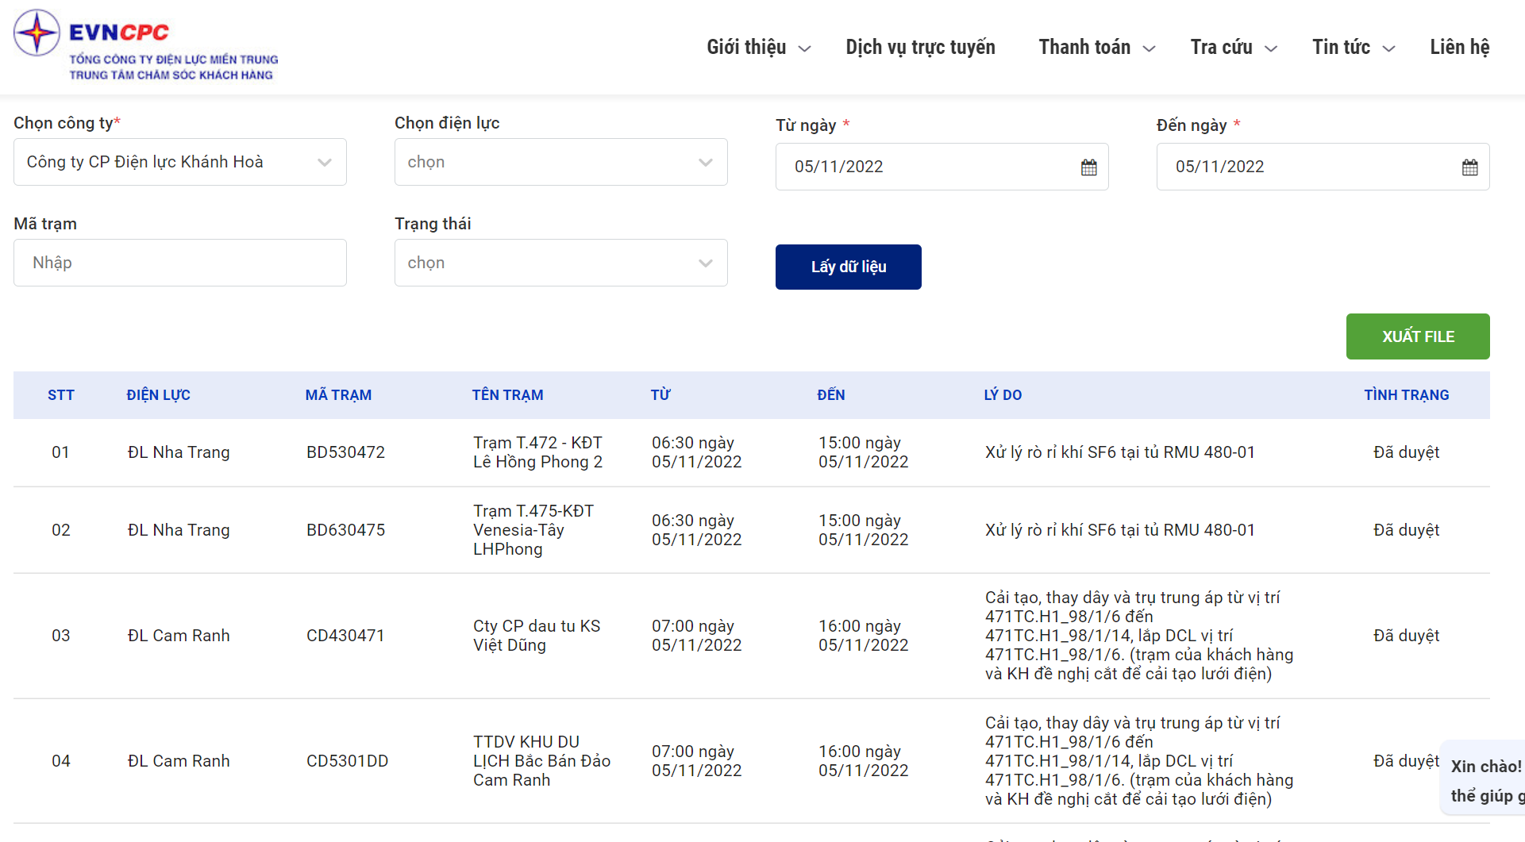This screenshot has height=842, width=1525.
Task: Open the Chọn điện lực dropdown
Action: tap(560, 163)
